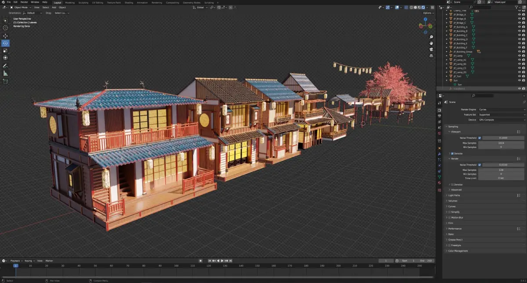Viewport: 527px width, 283px height.
Task: Open the Object Data green triangle tab
Action: (439, 177)
